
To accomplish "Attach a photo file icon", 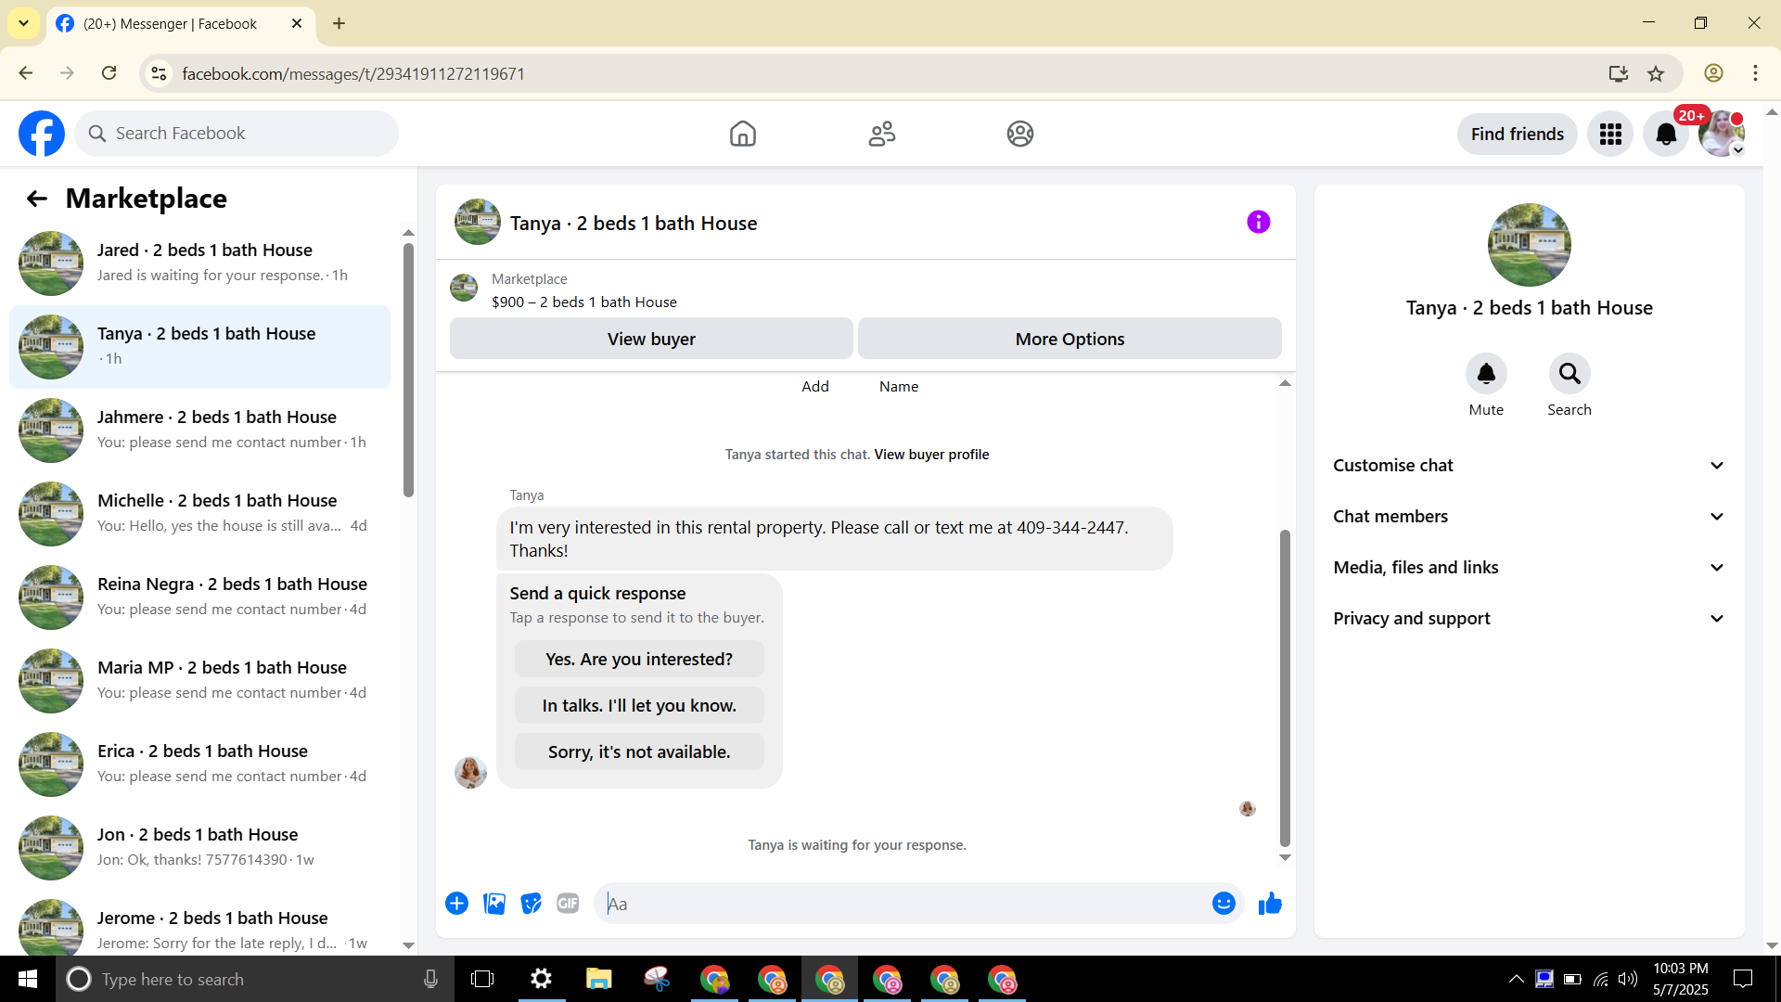I will (x=494, y=904).
